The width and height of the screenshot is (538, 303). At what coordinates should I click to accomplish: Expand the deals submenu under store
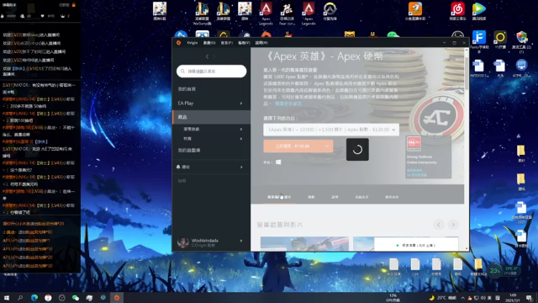click(241, 139)
